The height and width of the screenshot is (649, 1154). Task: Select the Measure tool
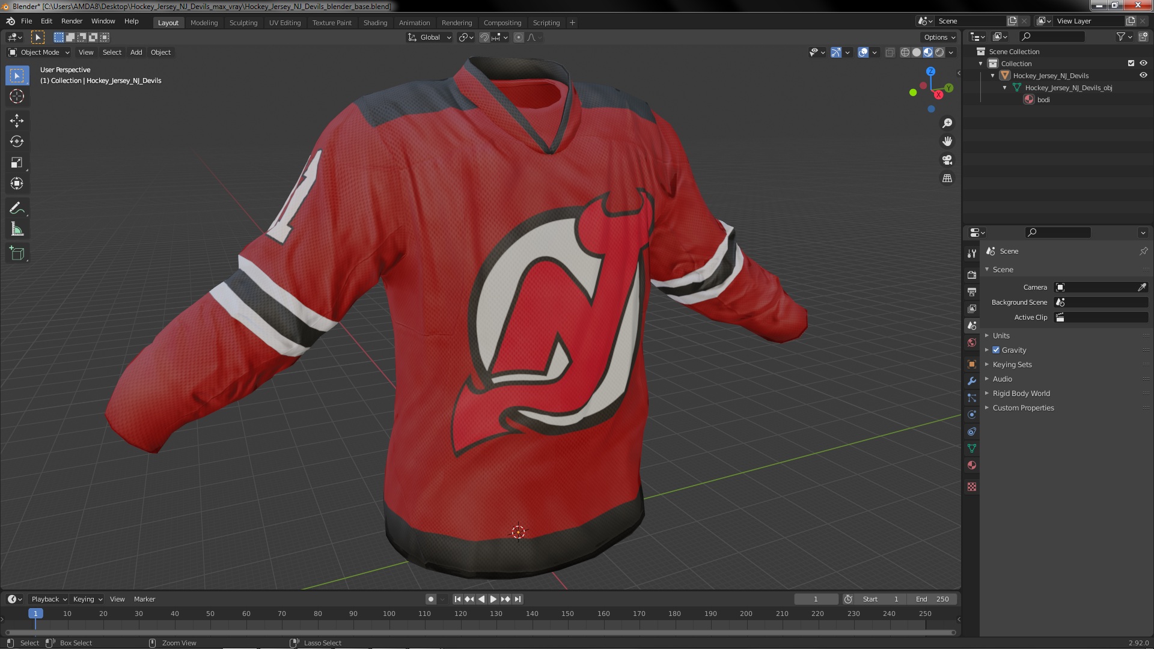(x=17, y=230)
